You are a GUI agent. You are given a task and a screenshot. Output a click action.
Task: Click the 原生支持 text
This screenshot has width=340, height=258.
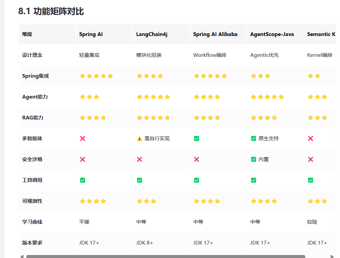269,139
